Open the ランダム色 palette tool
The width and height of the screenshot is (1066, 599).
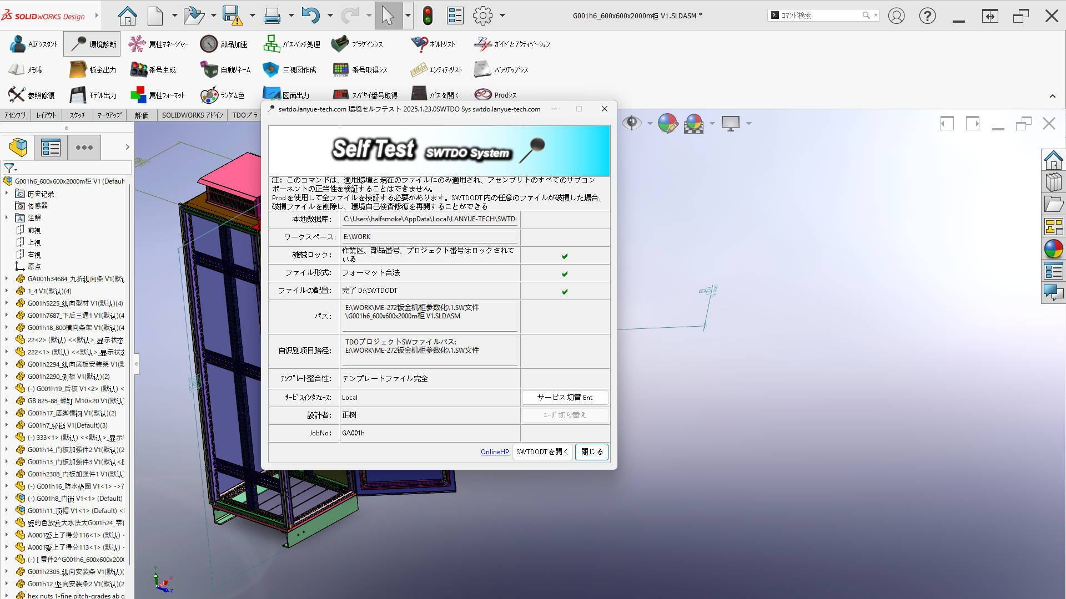point(209,95)
